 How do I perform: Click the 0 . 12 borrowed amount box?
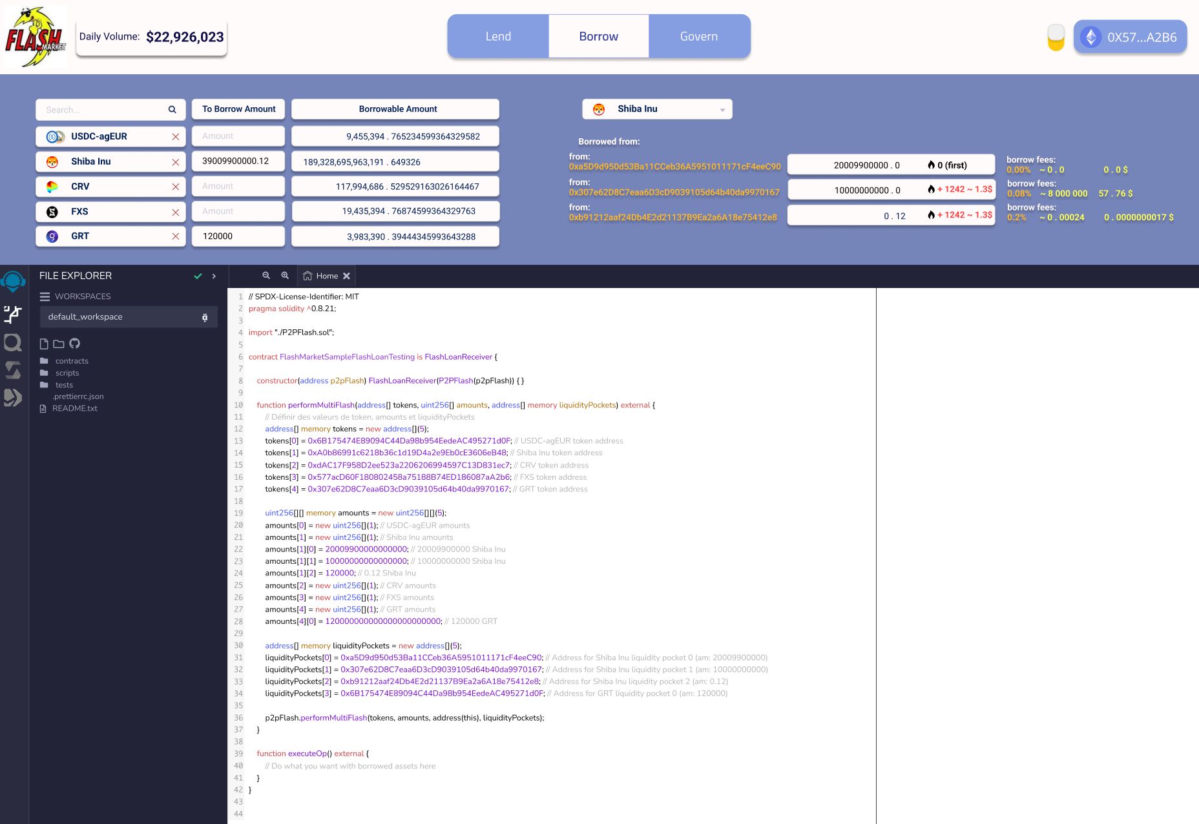(x=891, y=216)
